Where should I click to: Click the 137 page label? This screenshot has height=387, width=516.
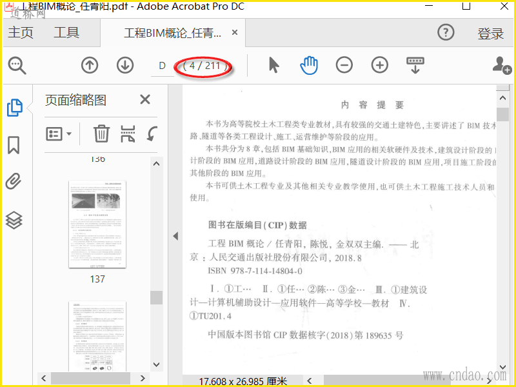97,279
